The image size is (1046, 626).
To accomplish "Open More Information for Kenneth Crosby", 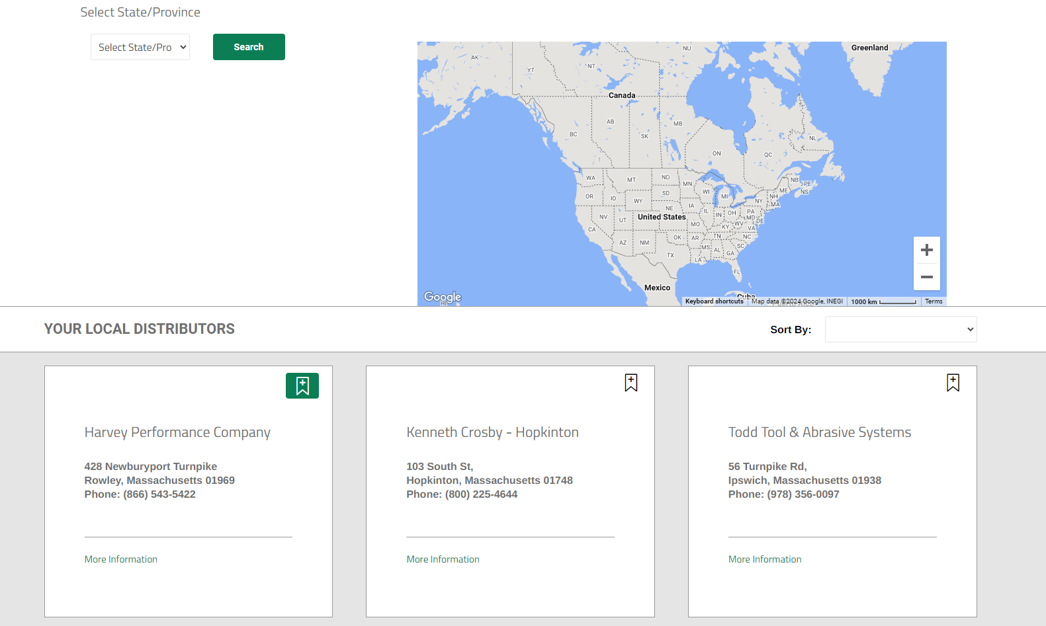I will [x=443, y=559].
